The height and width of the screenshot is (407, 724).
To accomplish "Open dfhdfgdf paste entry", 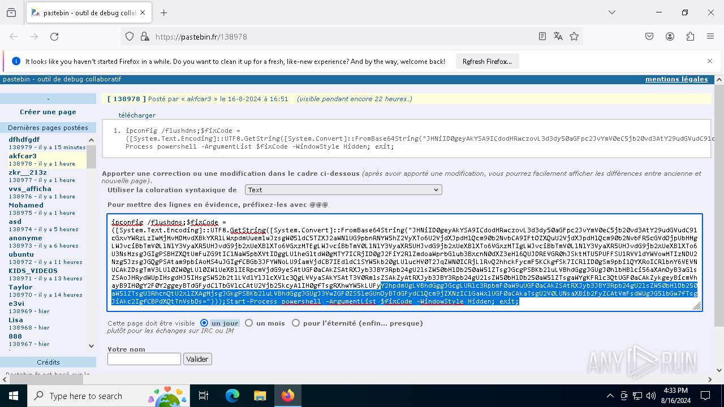I will pos(24,140).
